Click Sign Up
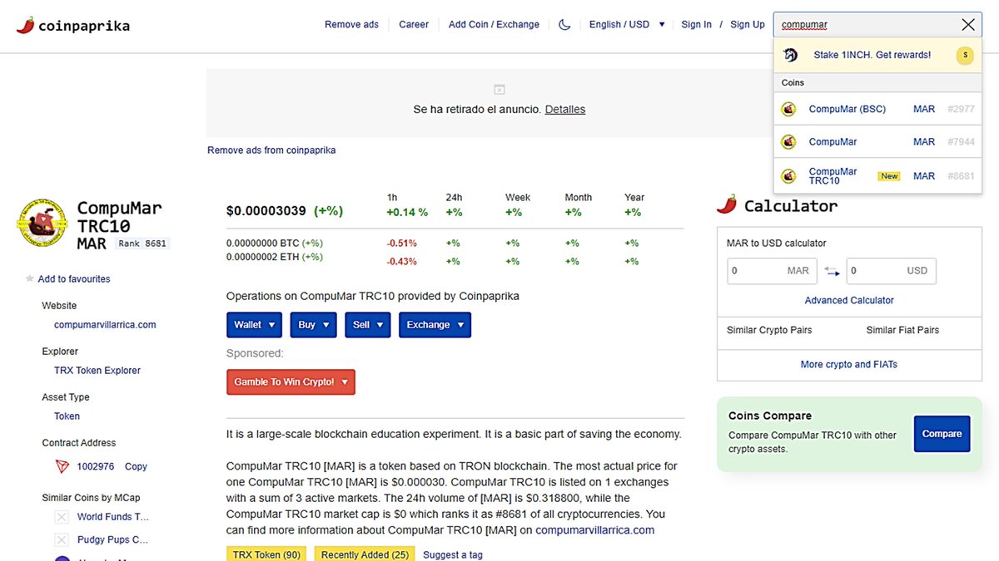Image resolution: width=999 pixels, height=561 pixels. 748,25
